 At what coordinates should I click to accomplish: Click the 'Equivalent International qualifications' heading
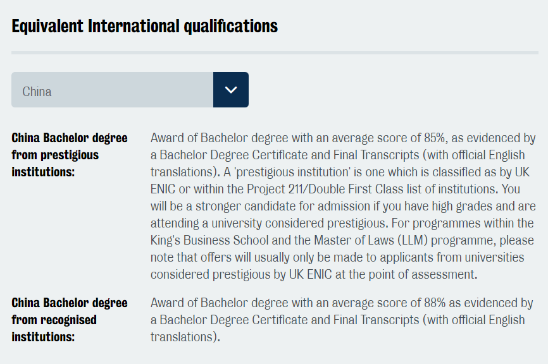(x=145, y=26)
